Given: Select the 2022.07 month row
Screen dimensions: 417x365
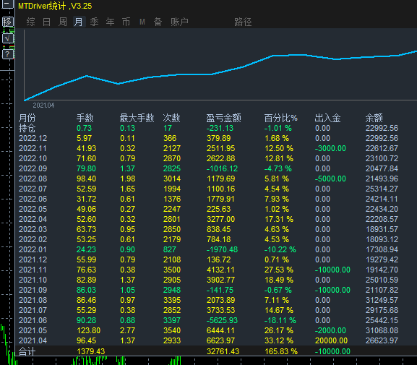Looking at the screenshot, I should tap(209, 189).
